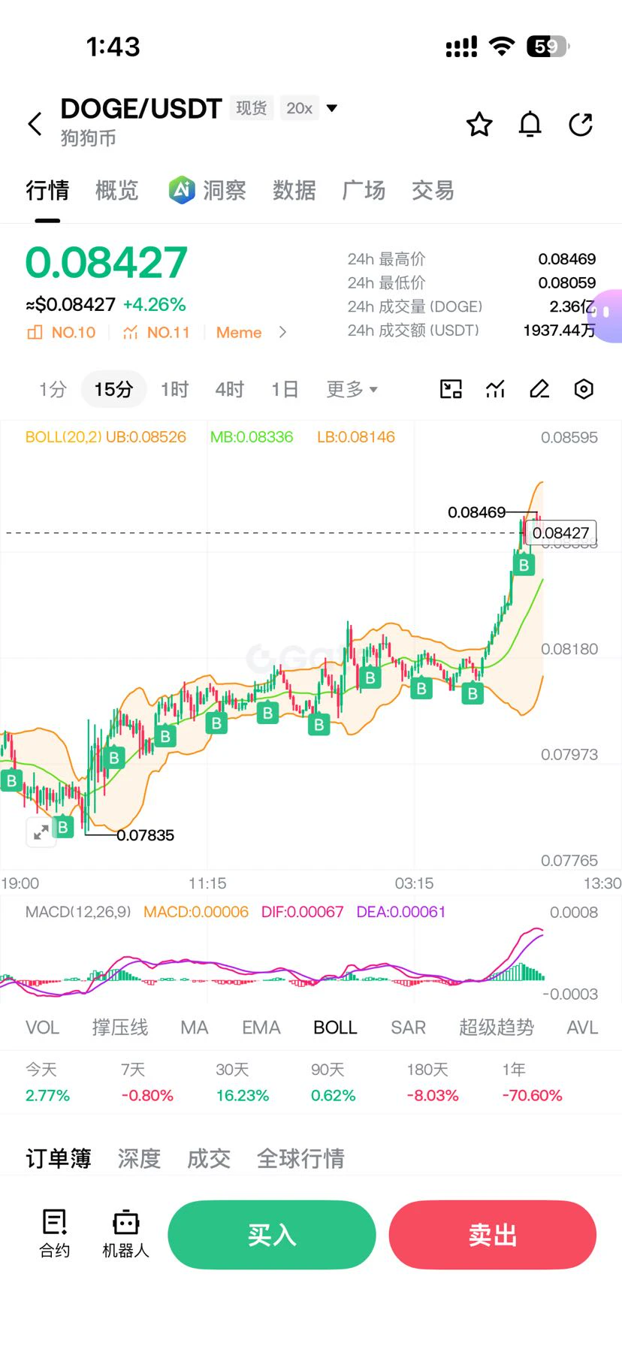
Task: Tap MACD(12,26,9) indicator label
Action: 78,912
